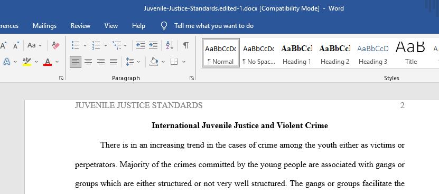Open the multilevel list dropdown arrow
The height and width of the screenshot is (194, 439).
(x=125, y=45)
